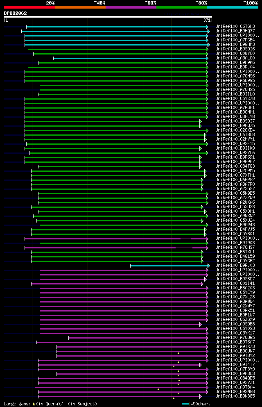Select label UniRef100_A9TBA4

[235, 387]
